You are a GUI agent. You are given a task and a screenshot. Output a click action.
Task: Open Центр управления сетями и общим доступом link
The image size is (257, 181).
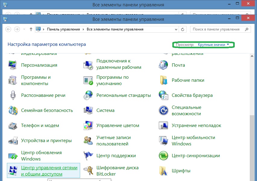(49, 171)
